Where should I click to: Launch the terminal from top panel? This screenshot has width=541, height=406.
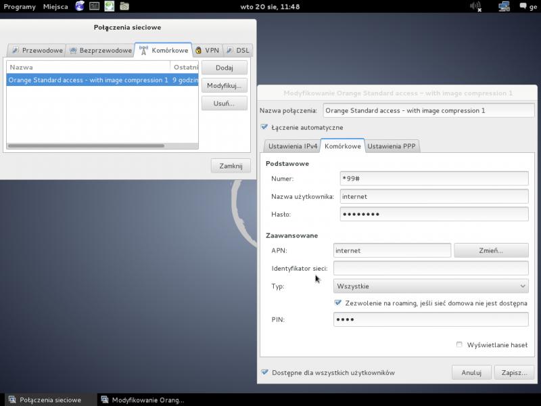(x=95, y=7)
